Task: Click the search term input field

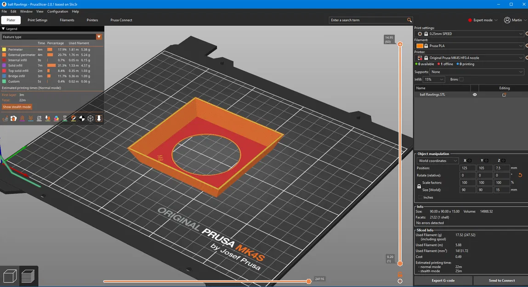Action: 368,20
